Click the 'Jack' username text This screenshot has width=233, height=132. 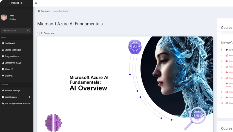(x=11, y=15)
